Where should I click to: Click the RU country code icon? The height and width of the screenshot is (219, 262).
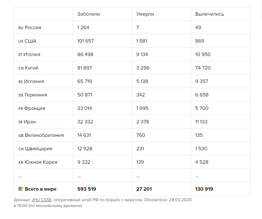[x=21, y=28]
